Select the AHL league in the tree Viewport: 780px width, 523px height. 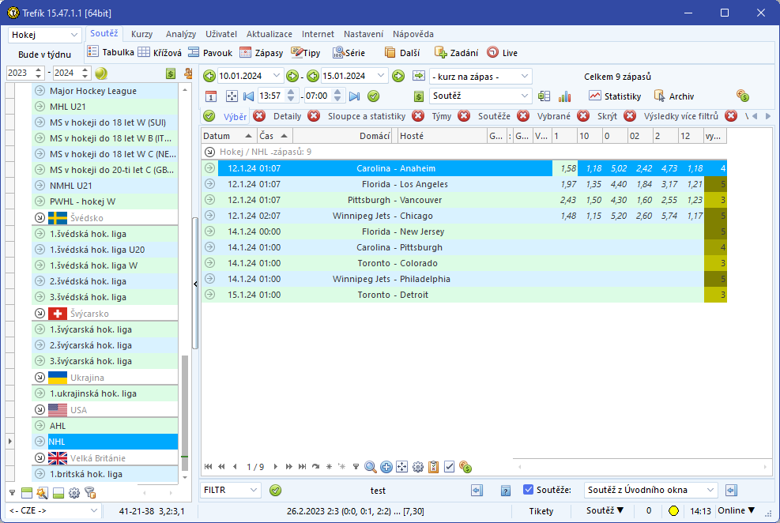[104, 426]
